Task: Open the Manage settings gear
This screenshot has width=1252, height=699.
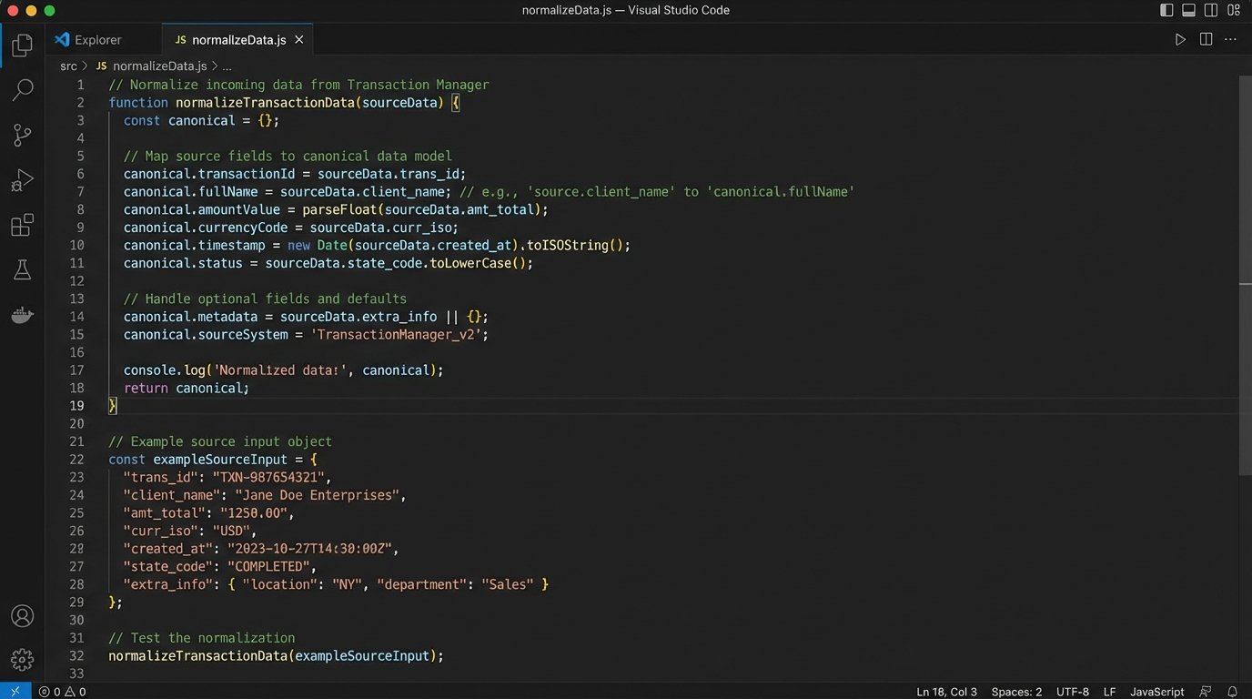Action: (22, 659)
